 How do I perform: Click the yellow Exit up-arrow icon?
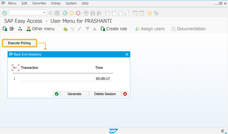72,13
